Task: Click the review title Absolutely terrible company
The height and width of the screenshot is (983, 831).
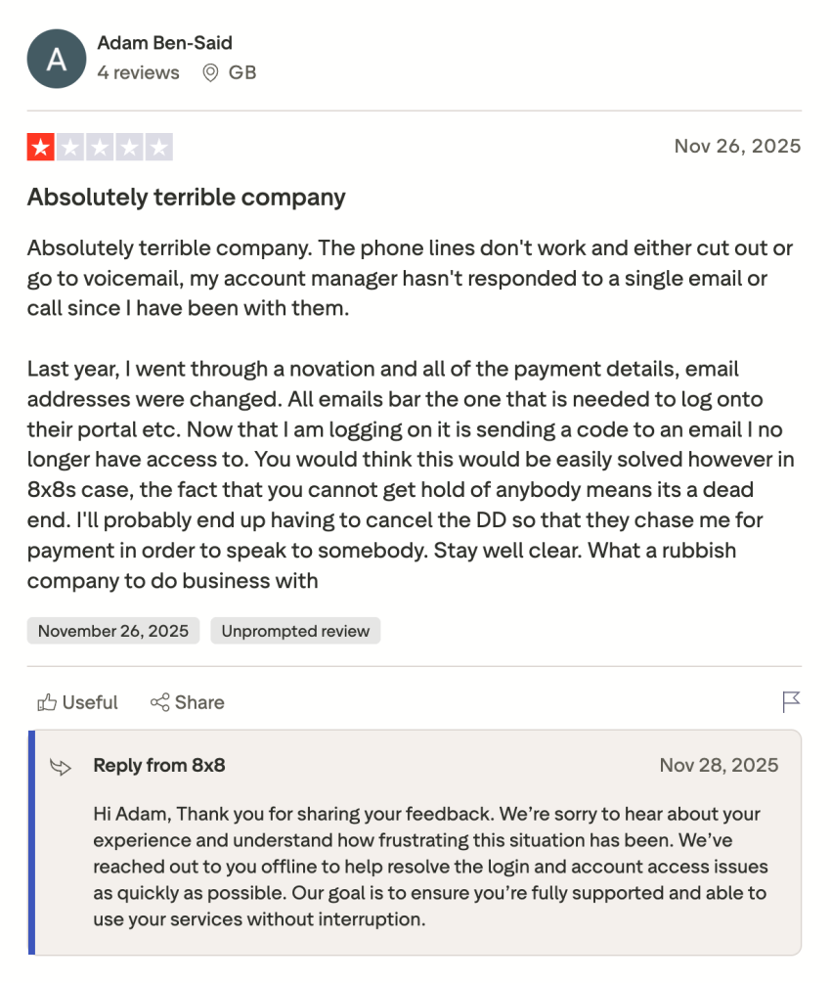Action: (x=186, y=198)
